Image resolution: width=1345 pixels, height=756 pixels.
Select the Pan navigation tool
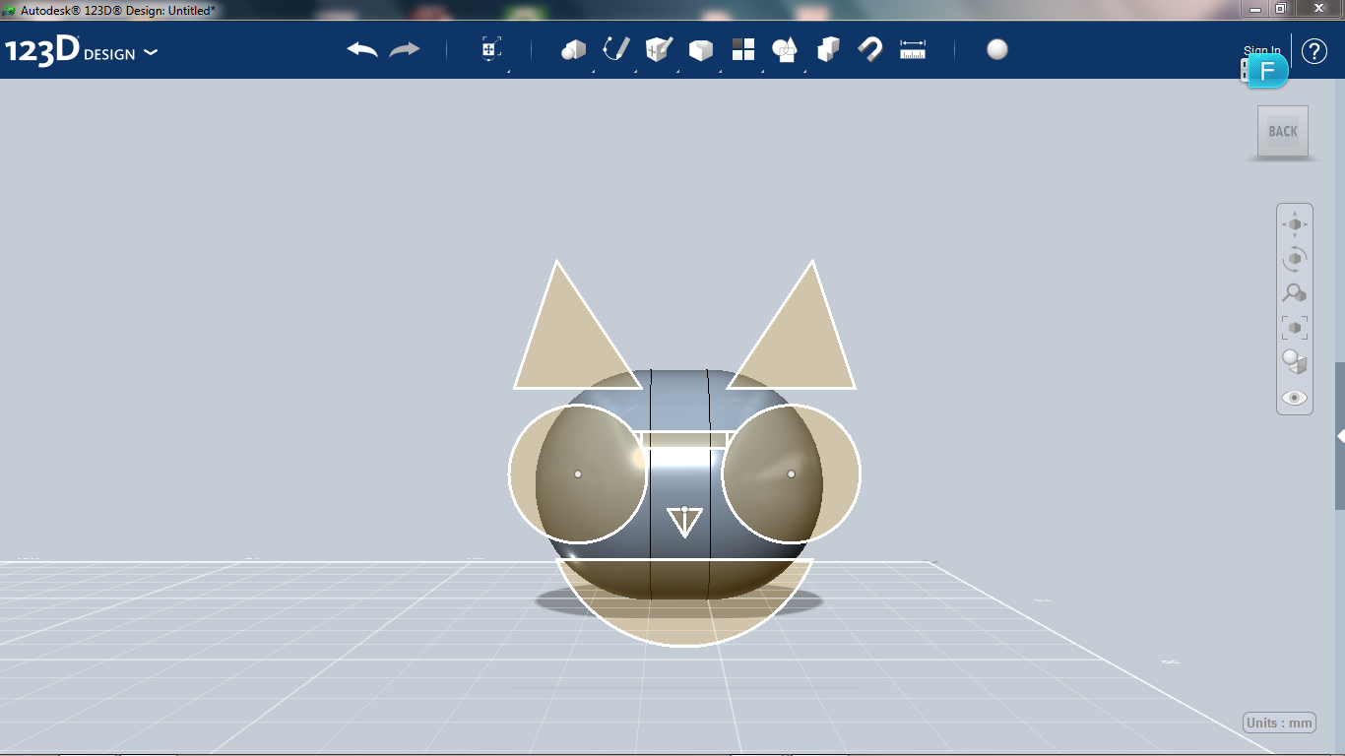click(x=1295, y=224)
